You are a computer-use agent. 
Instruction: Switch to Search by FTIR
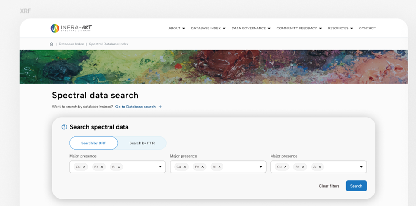pos(142,143)
